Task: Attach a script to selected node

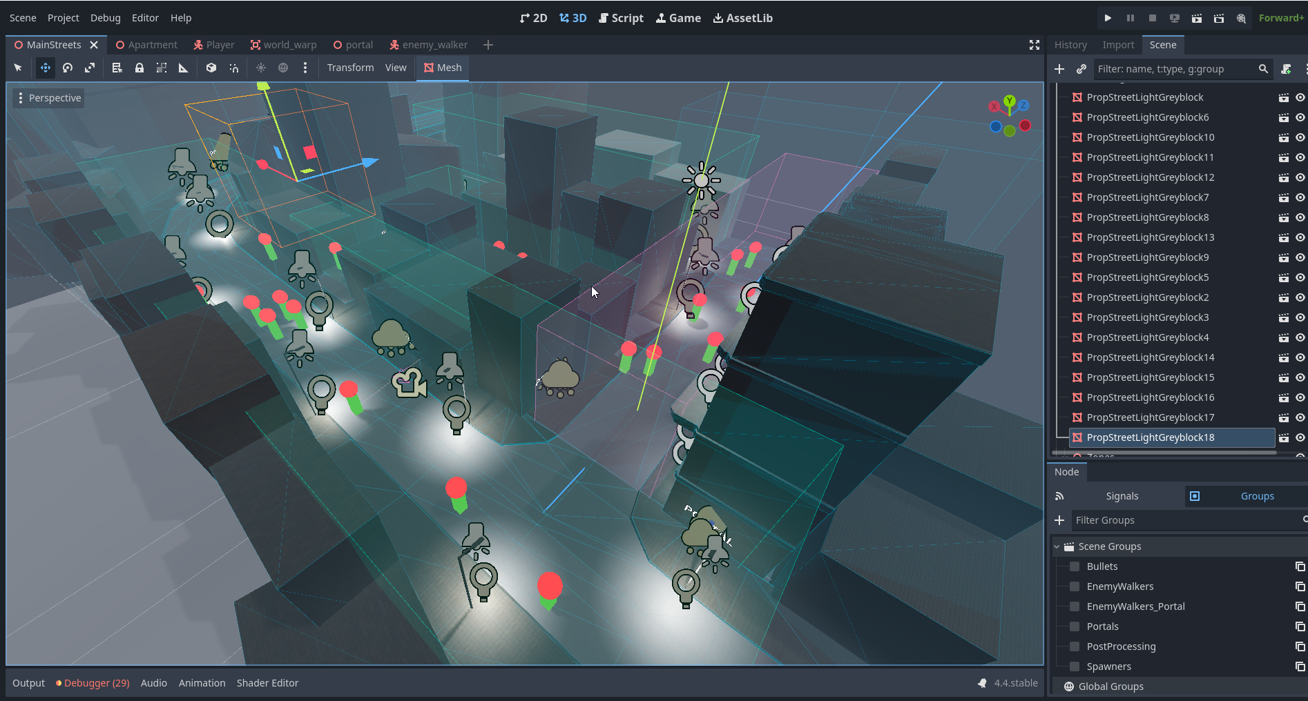Action: click(1286, 69)
